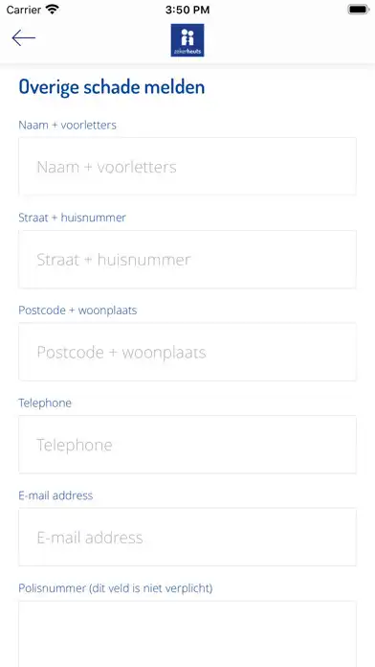Tap the battery indicator icon
This screenshot has width=375, height=667.
coord(359,10)
